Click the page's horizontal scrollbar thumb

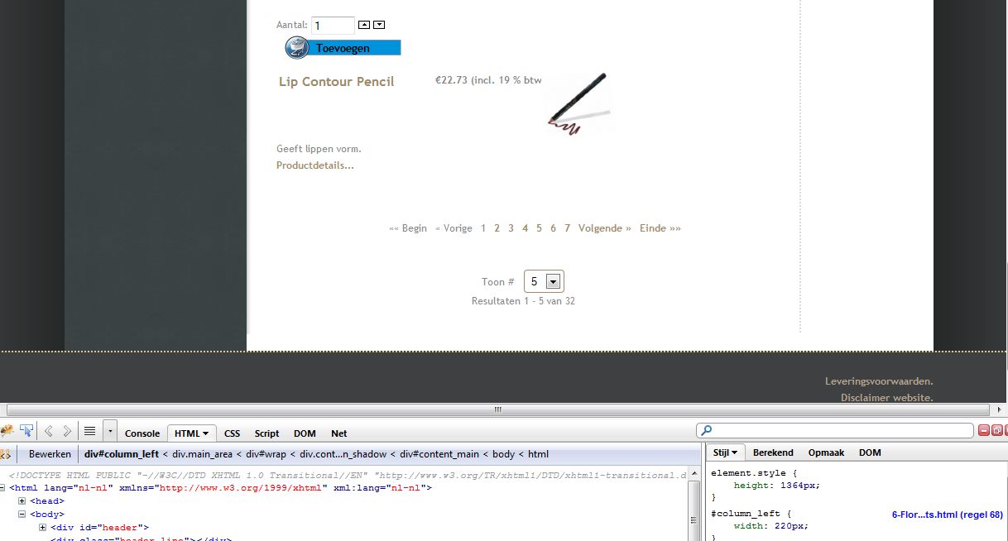coord(497,409)
